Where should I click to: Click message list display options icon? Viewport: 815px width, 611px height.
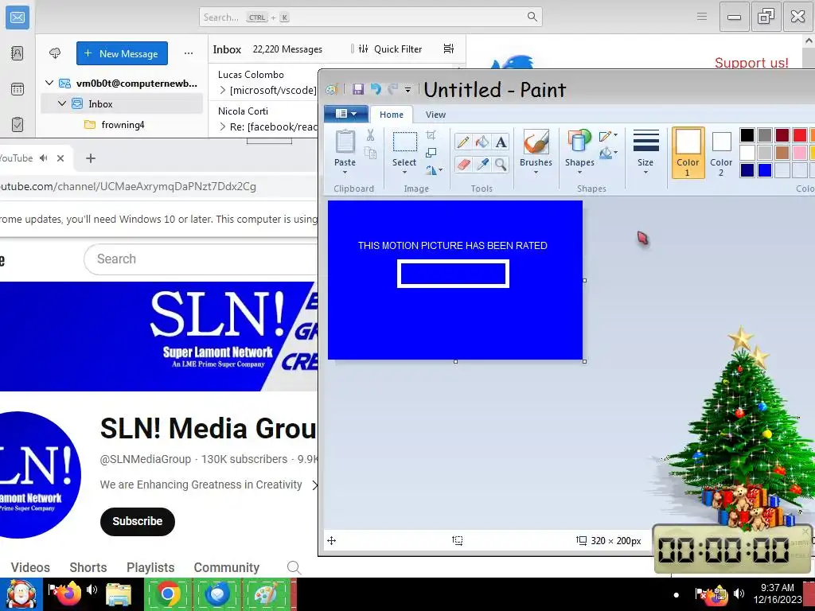click(449, 49)
